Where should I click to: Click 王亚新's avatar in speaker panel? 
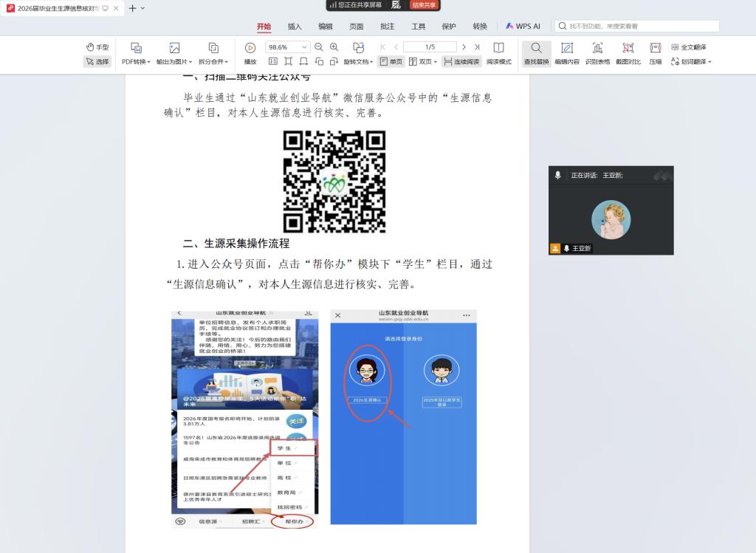611,219
